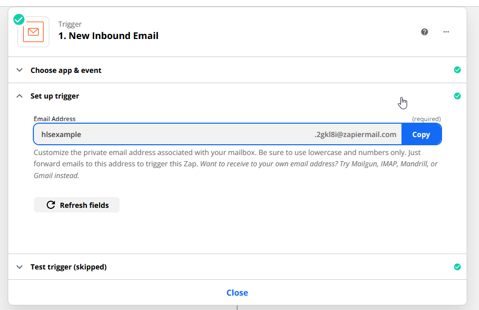Click the green checkmark on the trigger header

tap(18, 19)
